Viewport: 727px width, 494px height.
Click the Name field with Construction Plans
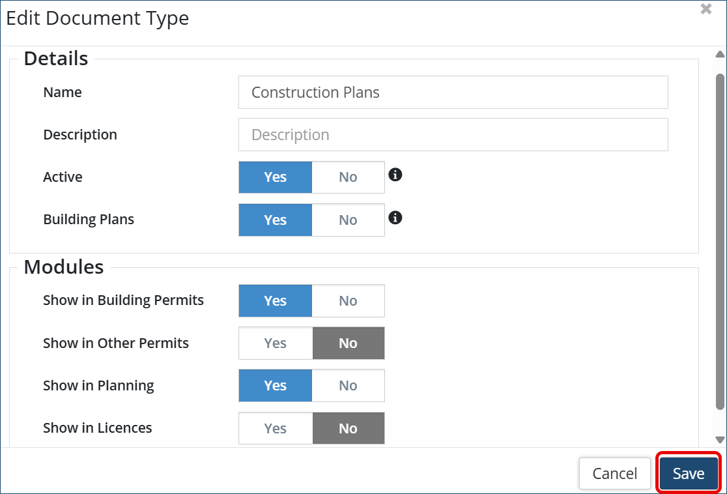point(453,93)
